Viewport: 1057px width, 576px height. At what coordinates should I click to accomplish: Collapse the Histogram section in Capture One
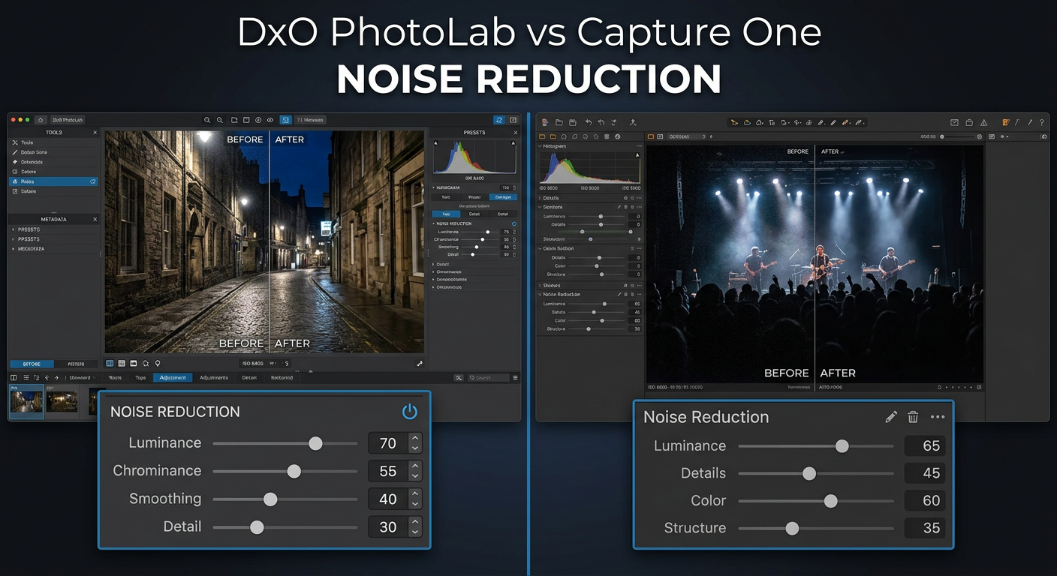(x=541, y=146)
